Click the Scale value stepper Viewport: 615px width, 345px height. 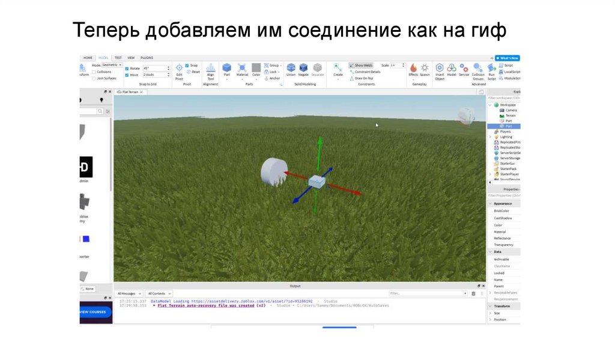pyautogui.click(x=403, y=66)
